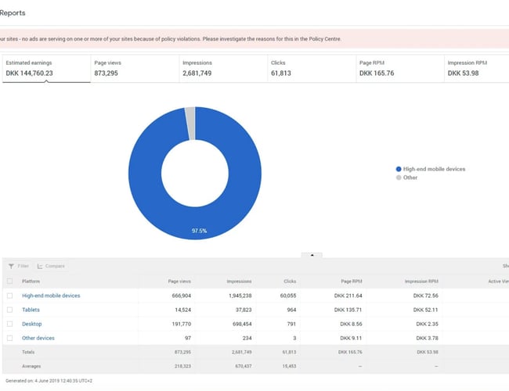The height and width of the screenshot is (391, 509).
Task: Tick the High-end mobile devices checkbox
Action: point(9,296)
